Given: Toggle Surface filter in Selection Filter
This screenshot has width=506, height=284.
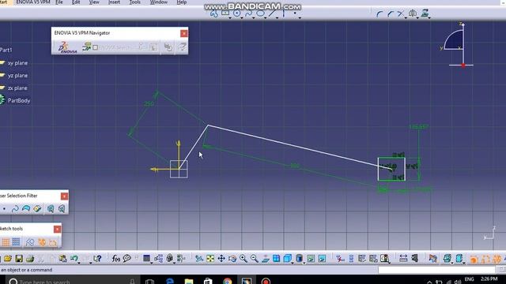Looking at the screenshot, I should (x=26, y=209).
